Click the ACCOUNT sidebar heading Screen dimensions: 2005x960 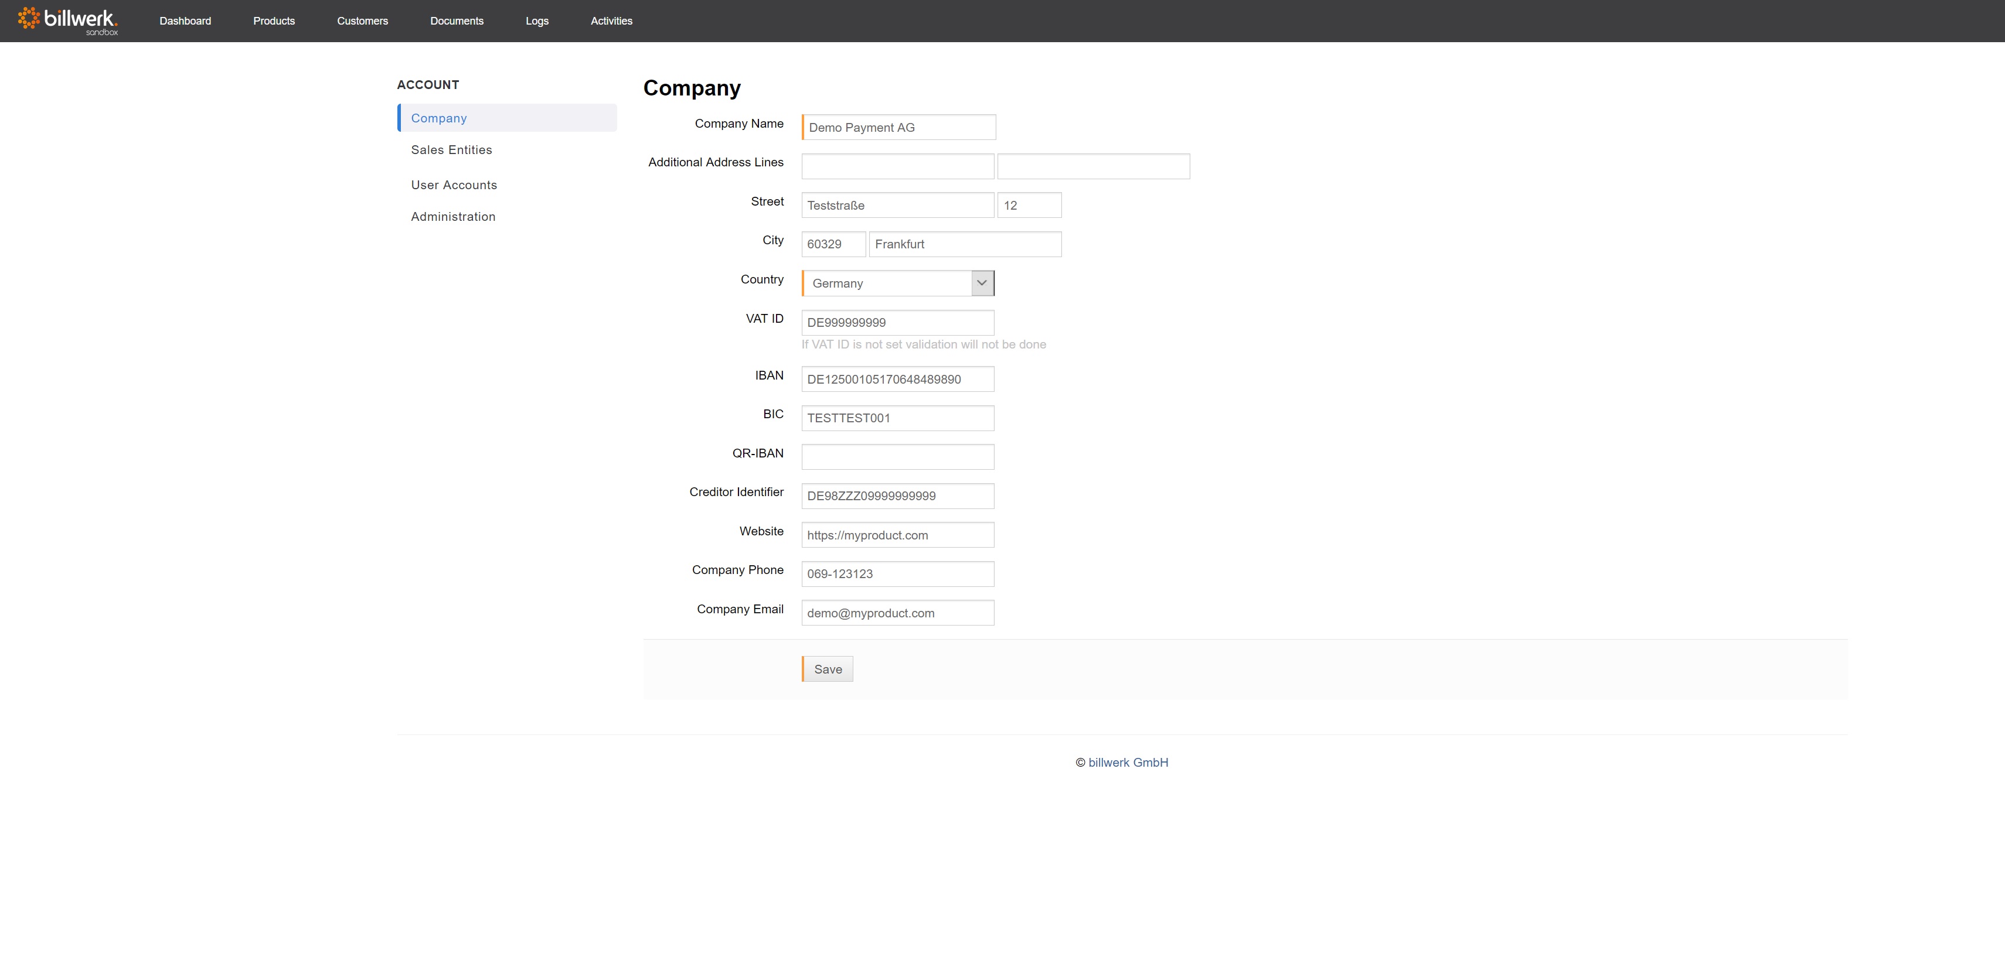point(428,85)
